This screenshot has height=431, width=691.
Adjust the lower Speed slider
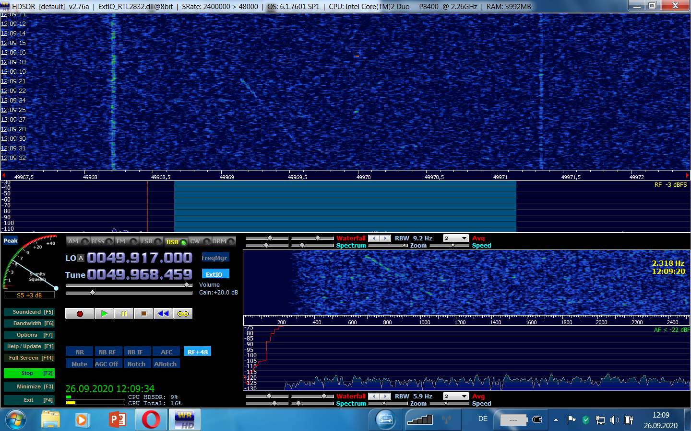click(449, 404)
